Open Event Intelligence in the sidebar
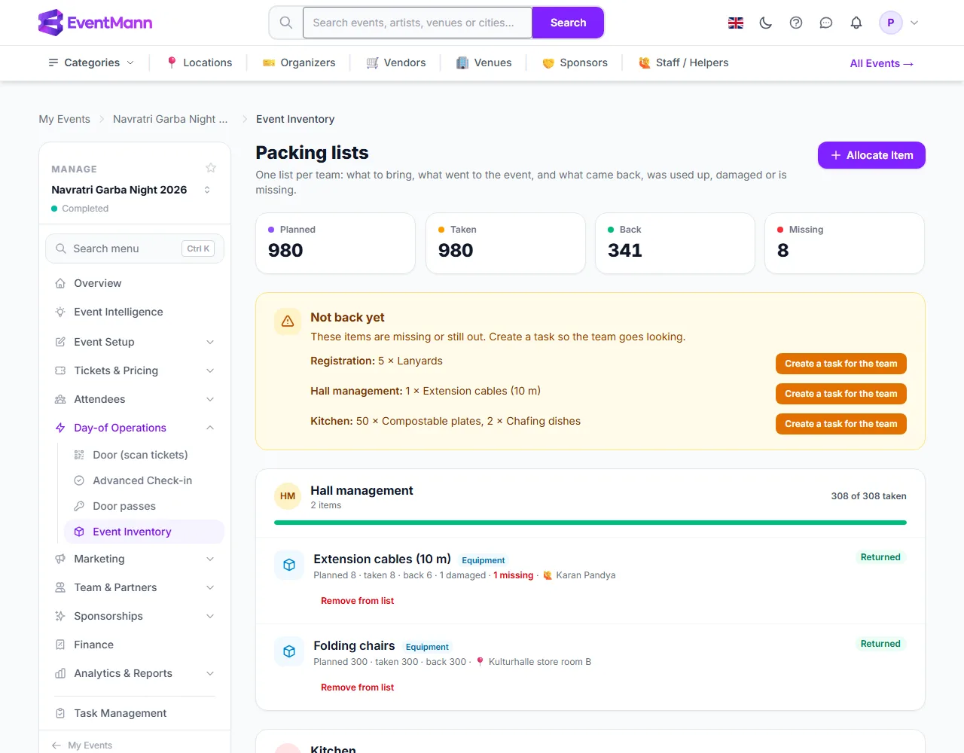Screen dimensions: 964x753 (135, 312)
